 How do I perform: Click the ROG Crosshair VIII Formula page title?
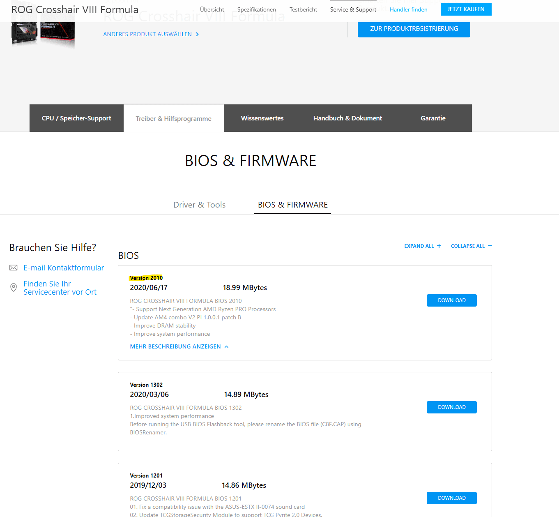75,9
